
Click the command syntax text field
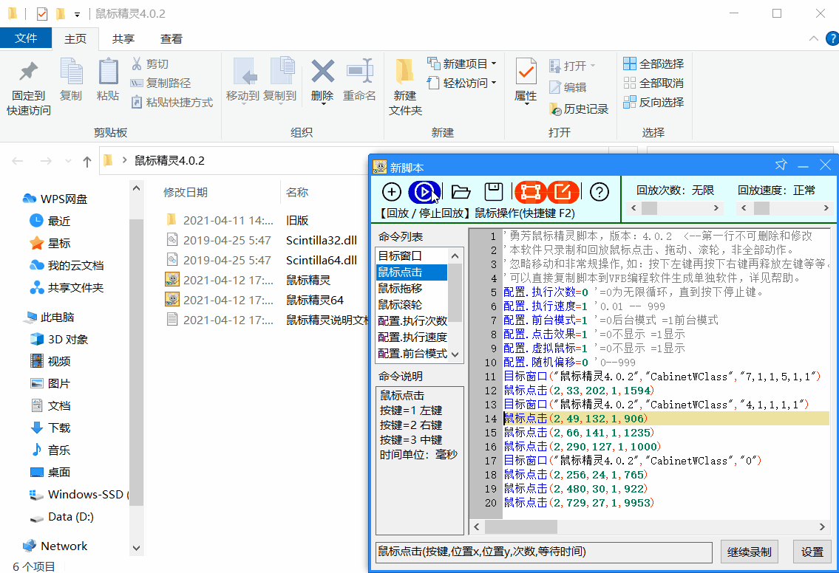pos(544,552)
